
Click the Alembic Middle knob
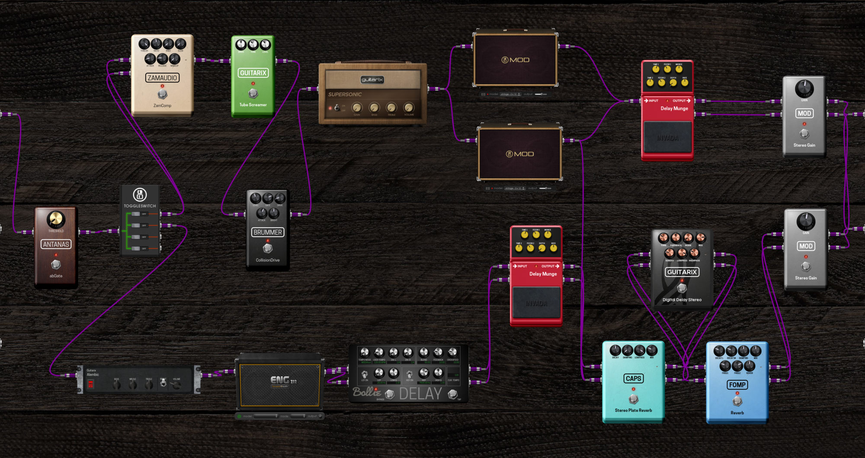[x=133, y=384]
